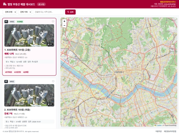Open the 개인정보처리방침 privacy policy link
This screenshot has width=179, height=134.
pos(170,131)
